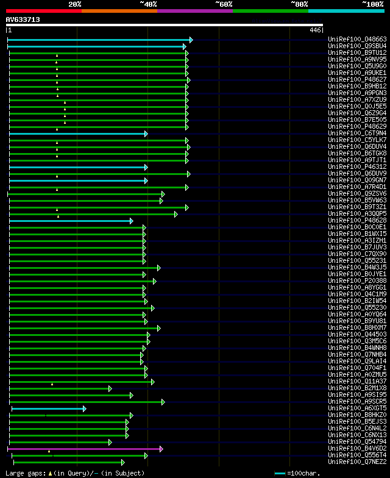Image resolution: width=390 pixels, height=478 pixels.
Task: Click the yellow gap symbol in the legend
Action: tap(50, 474)
